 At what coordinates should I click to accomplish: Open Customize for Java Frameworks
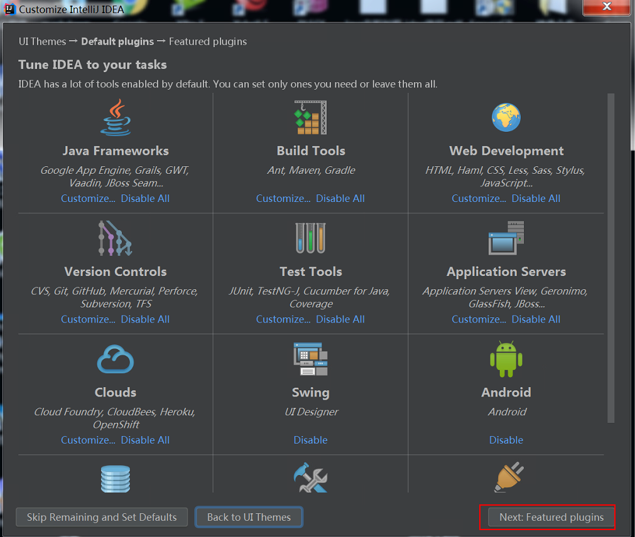point(88,198)
